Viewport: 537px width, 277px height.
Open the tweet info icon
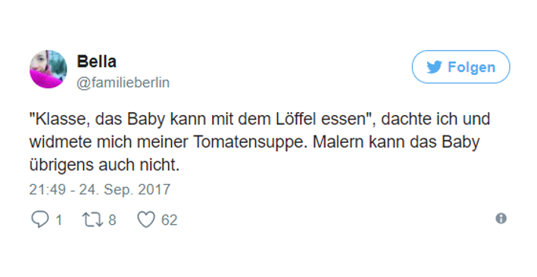501,219
